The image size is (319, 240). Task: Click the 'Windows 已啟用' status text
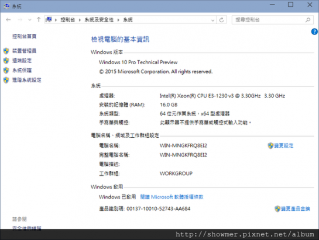coord(118,197)
